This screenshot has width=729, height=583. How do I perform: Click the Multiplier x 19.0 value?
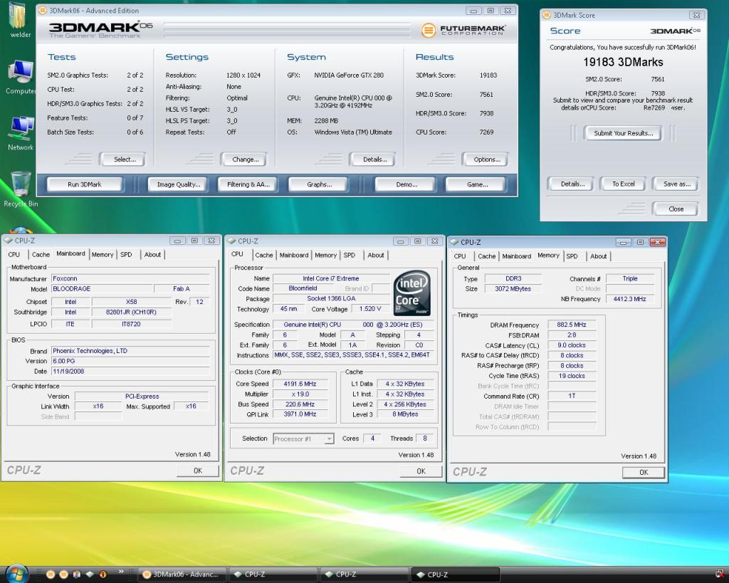point(300,394)
